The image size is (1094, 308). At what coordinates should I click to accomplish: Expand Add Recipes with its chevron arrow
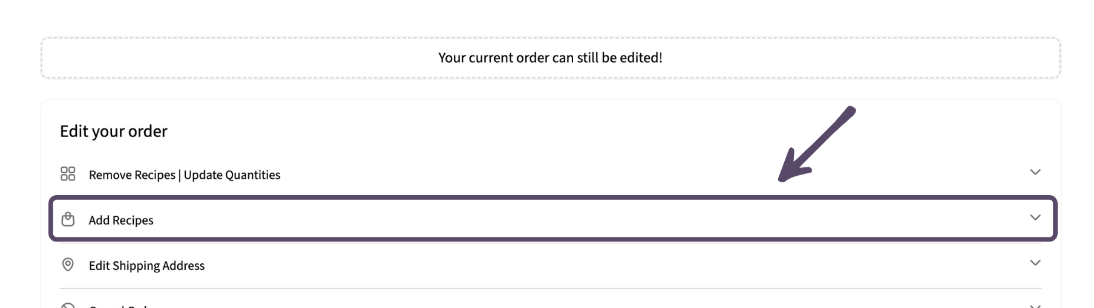coord(1035,217)
